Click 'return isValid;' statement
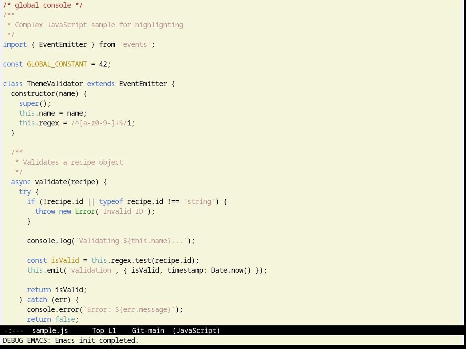The width and height of the screenshot is (466, 349). click(57, 290)
